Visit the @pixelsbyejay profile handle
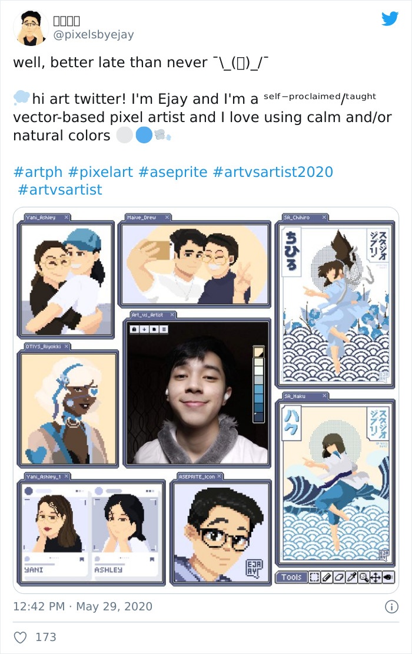Viewport: 412px width, 654px height. [94, 34]
